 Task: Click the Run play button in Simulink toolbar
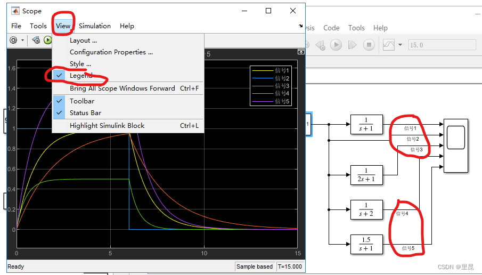coord(336,45)
